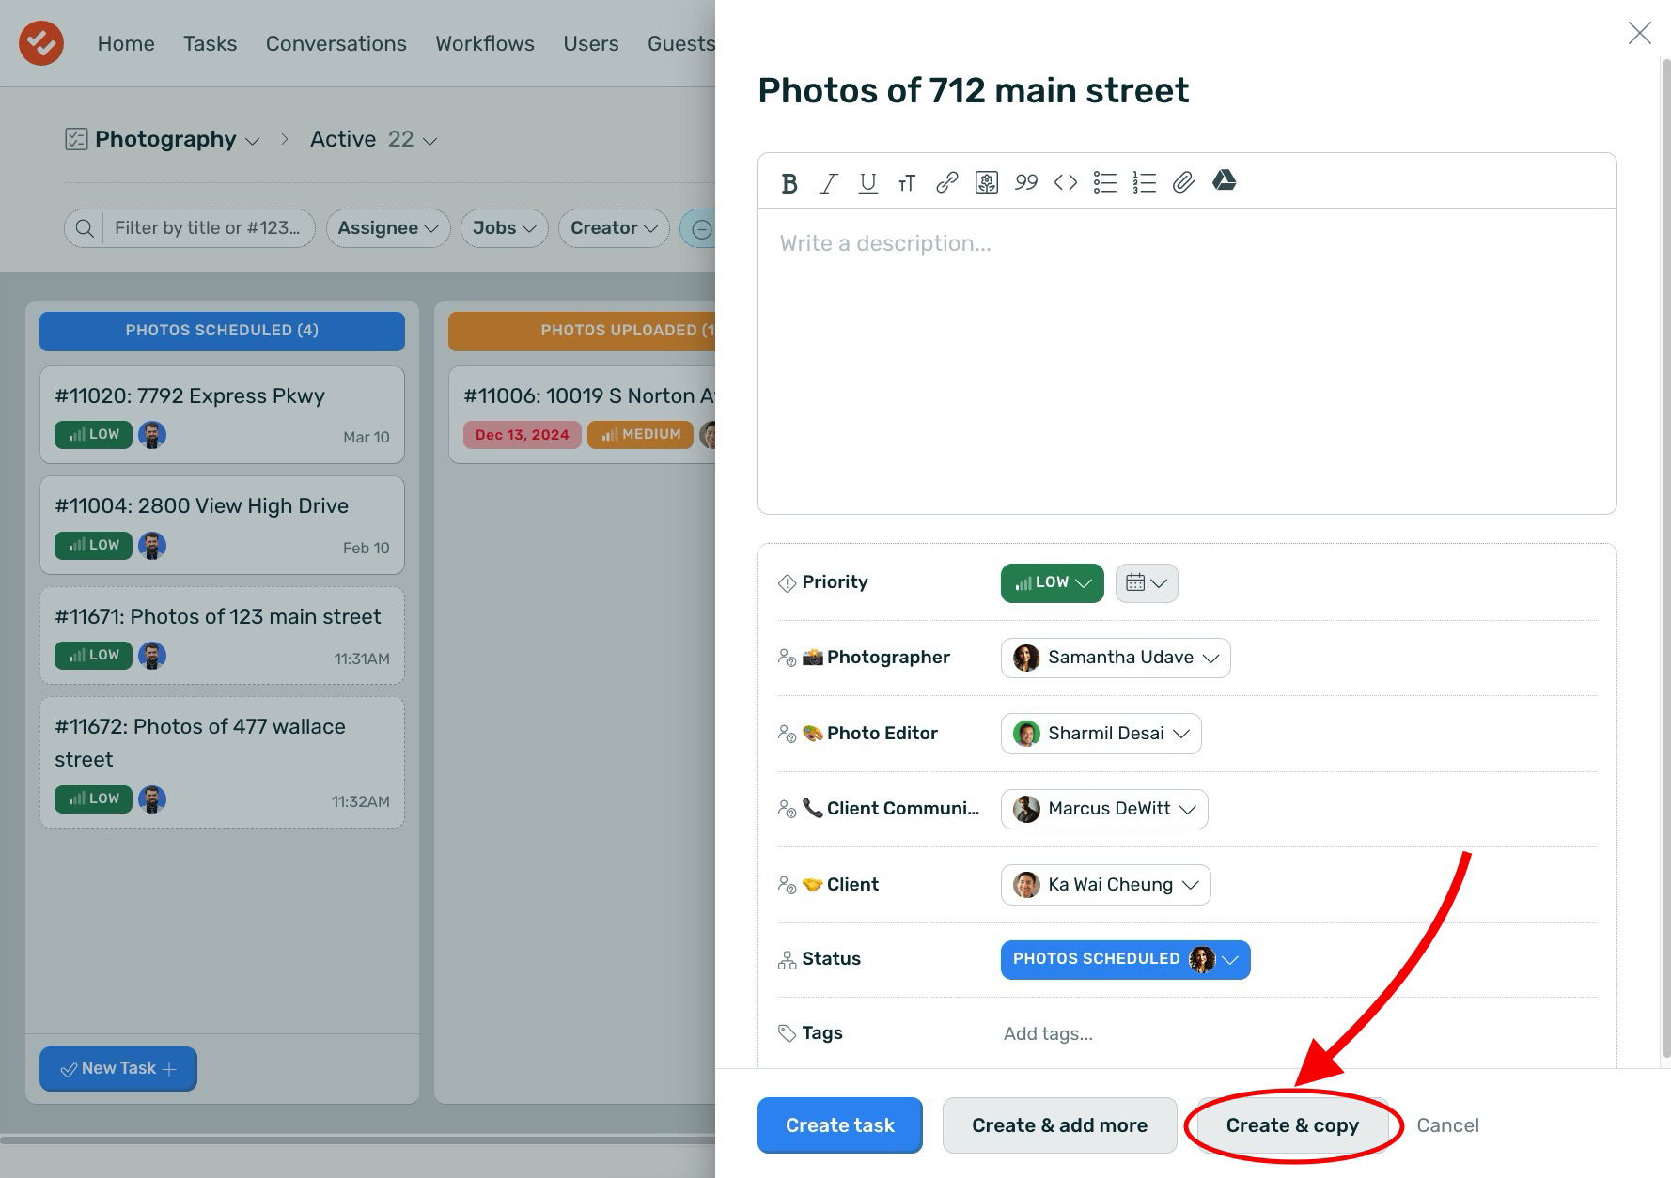Open card #11671: Photos of 123 main street
This screenshot has height=1178, width=1671.
click(x=222, y=636)
